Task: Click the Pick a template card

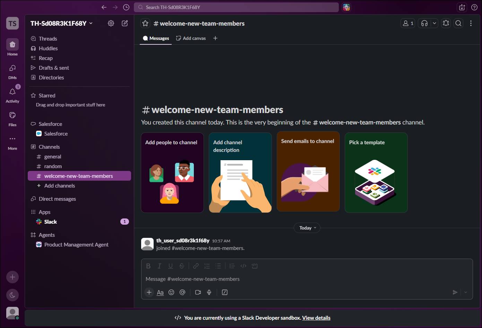Action: (x=376, y=173)
